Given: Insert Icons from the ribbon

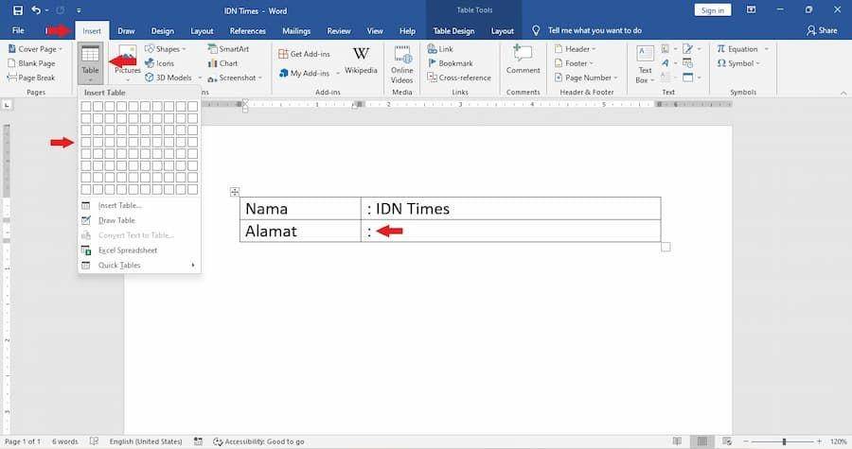Looking at the screenshot, I should [x=159, y=63].
